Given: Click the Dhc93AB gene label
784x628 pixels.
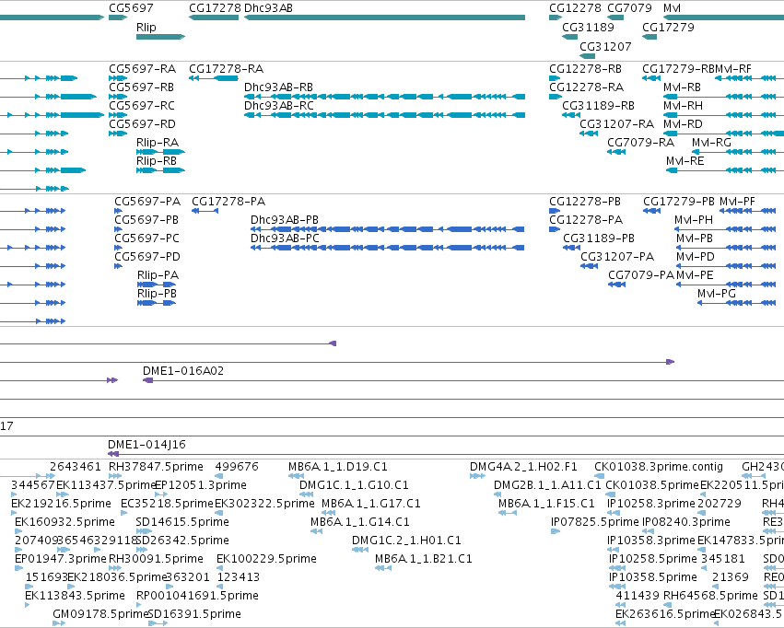Looking at the screenshot, I should point(268,8).
